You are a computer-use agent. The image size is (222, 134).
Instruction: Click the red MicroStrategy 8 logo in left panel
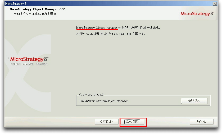(29, 59)
